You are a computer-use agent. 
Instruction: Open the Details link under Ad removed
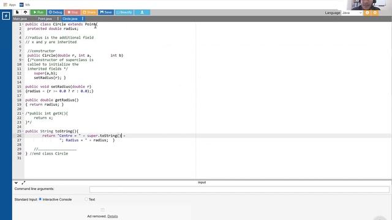click(113, 216)
